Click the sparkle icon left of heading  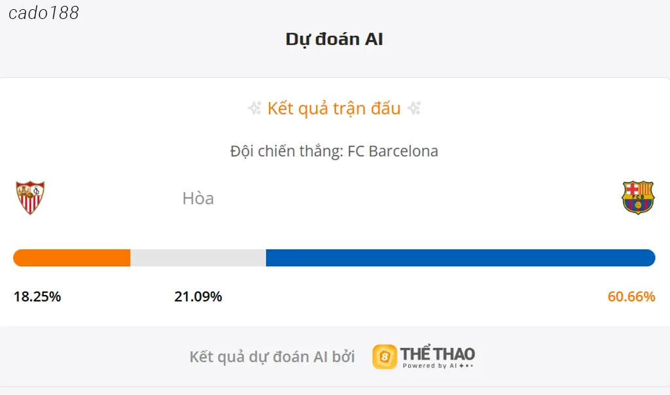pyautogui.click(x=255, y=109)
